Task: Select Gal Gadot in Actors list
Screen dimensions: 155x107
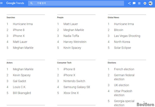Action: [x=19, y=81]
